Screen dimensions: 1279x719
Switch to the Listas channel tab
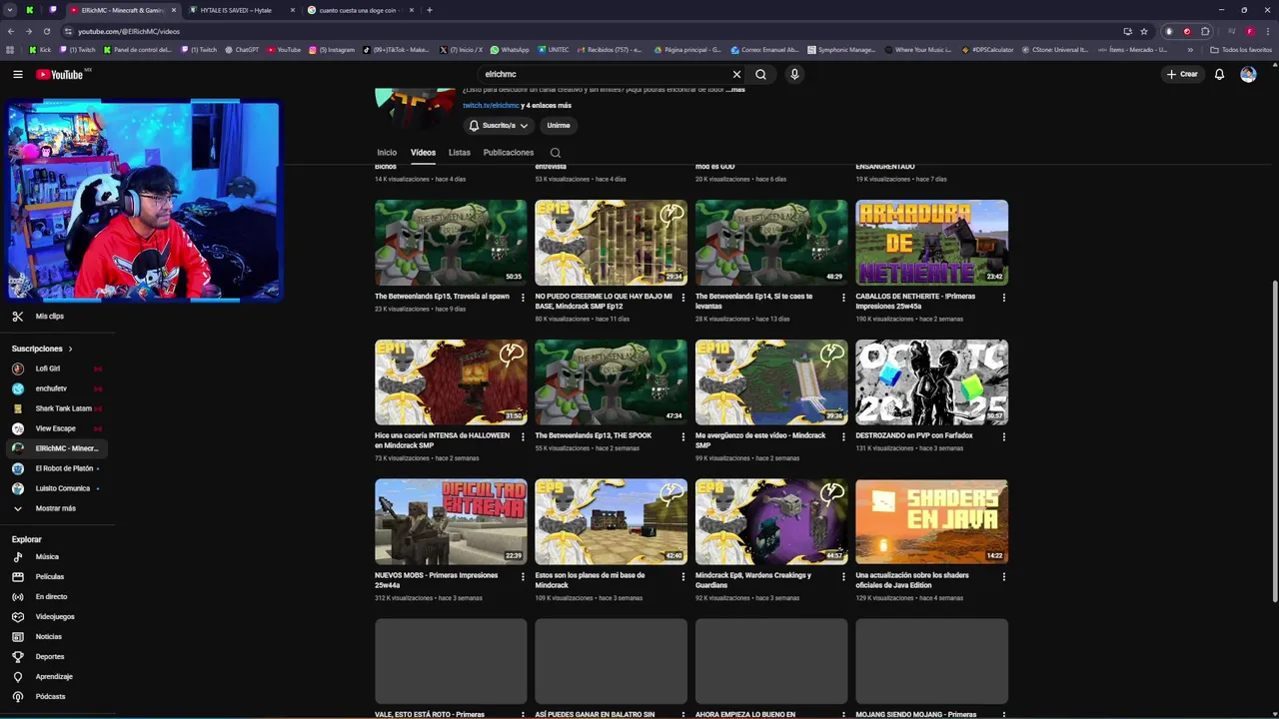[x=460, y=153]
